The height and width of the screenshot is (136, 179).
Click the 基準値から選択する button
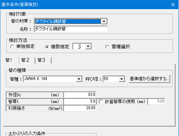click(149, 79)
